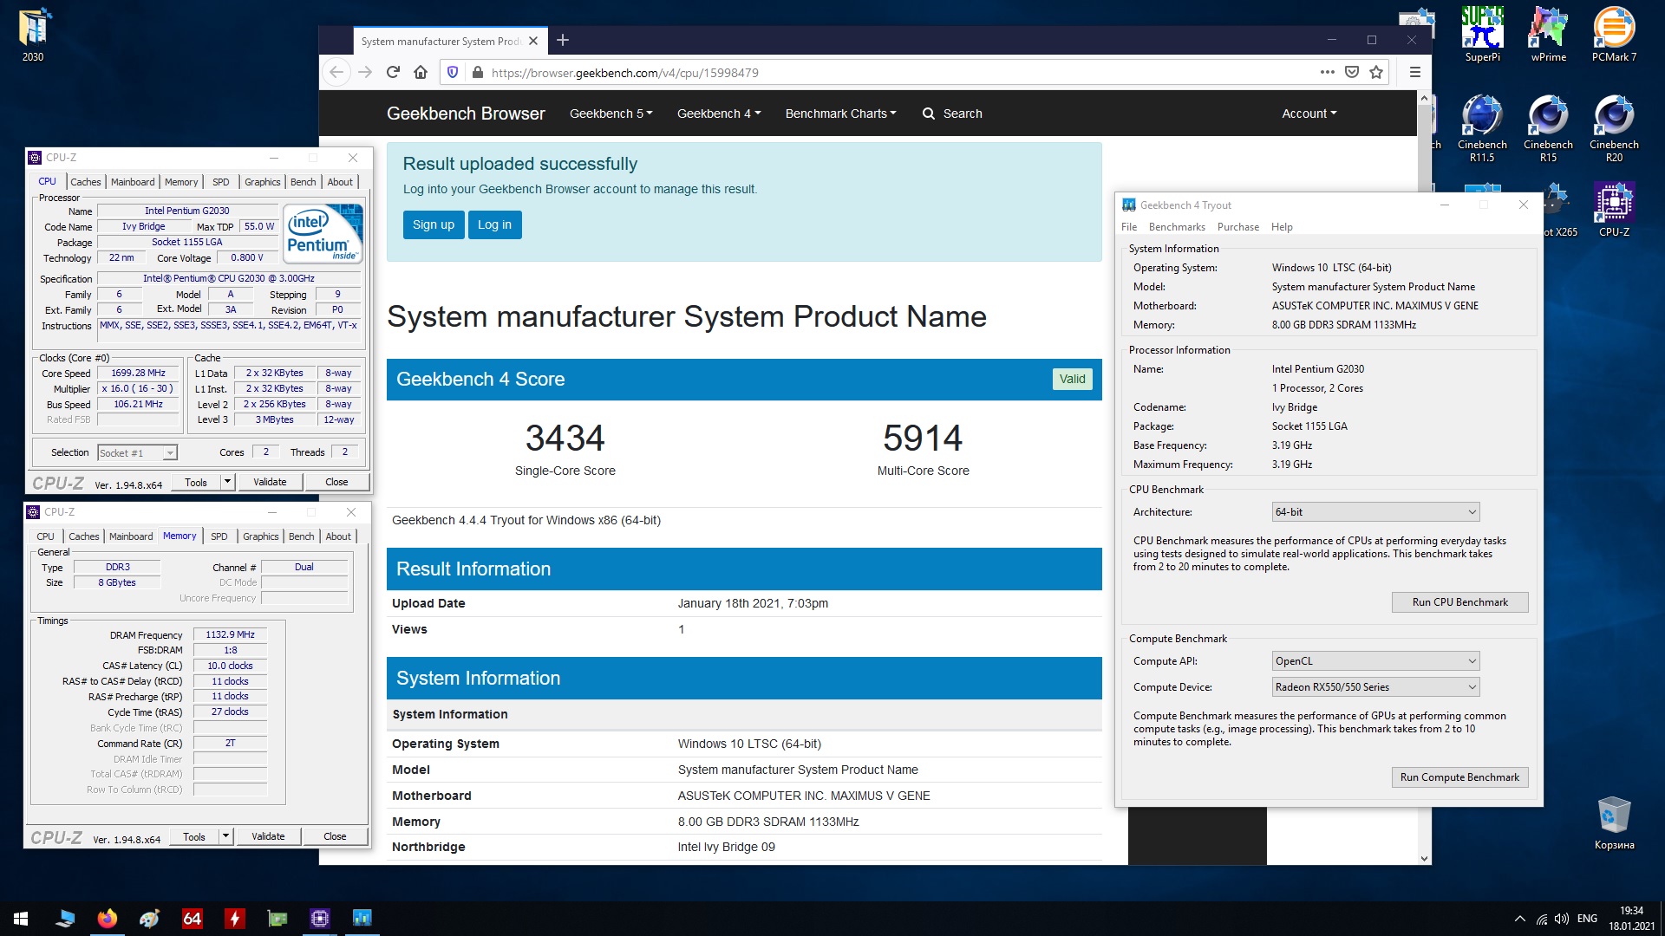Switch to CPU-Z in the taskbar
1665x936 pixels.
pyautogui.click(x=320, y=919)
